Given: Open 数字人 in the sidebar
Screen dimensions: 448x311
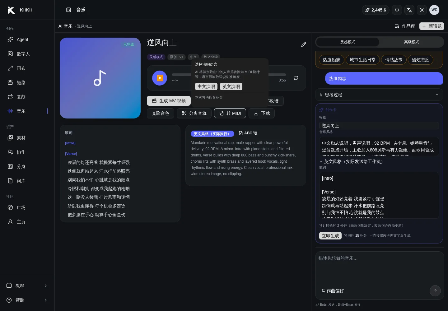Looking at the screenshot, I should coord(27,54).
